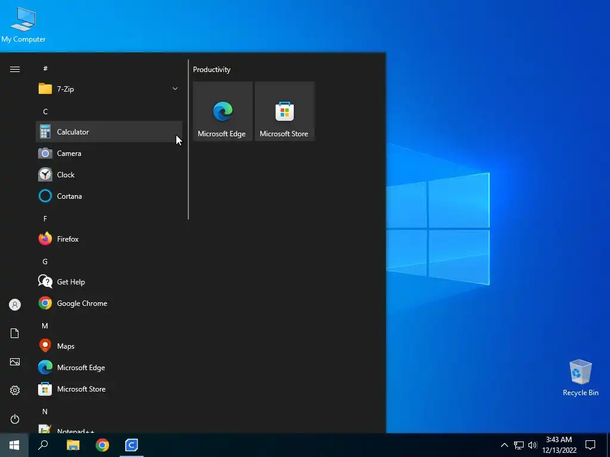Open Settings gear in Start sidebar
Screen dimensions: 610x457
(x=15, y=390)
